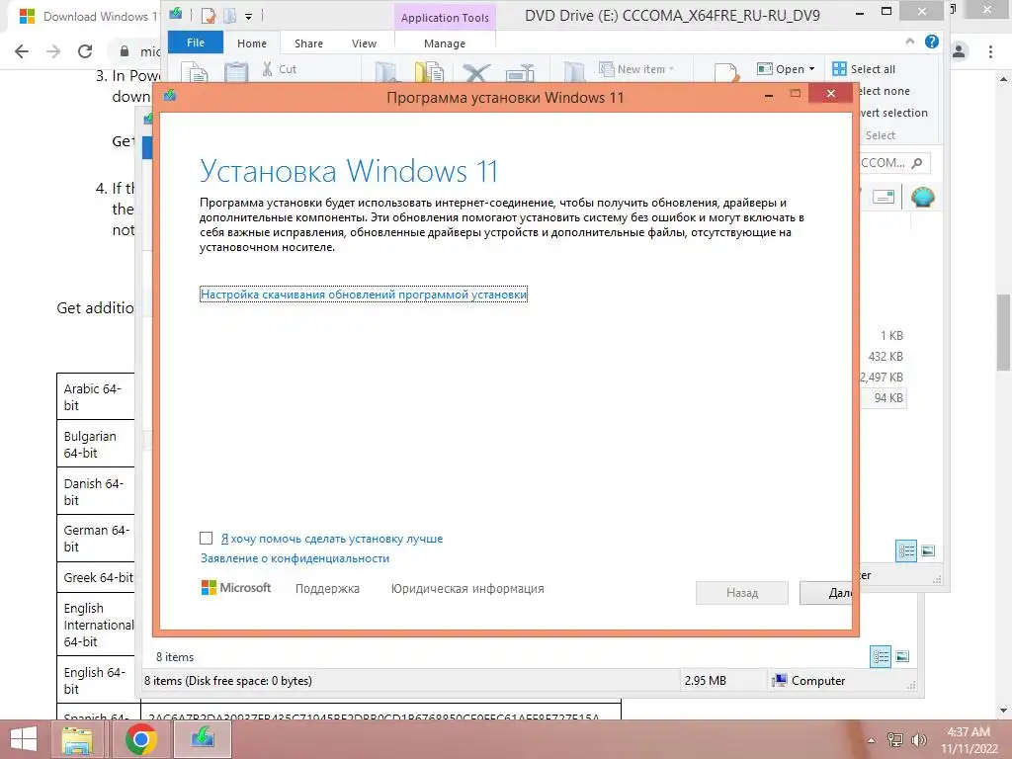Open Chrome profile avatar

click(x=959, y=51)
